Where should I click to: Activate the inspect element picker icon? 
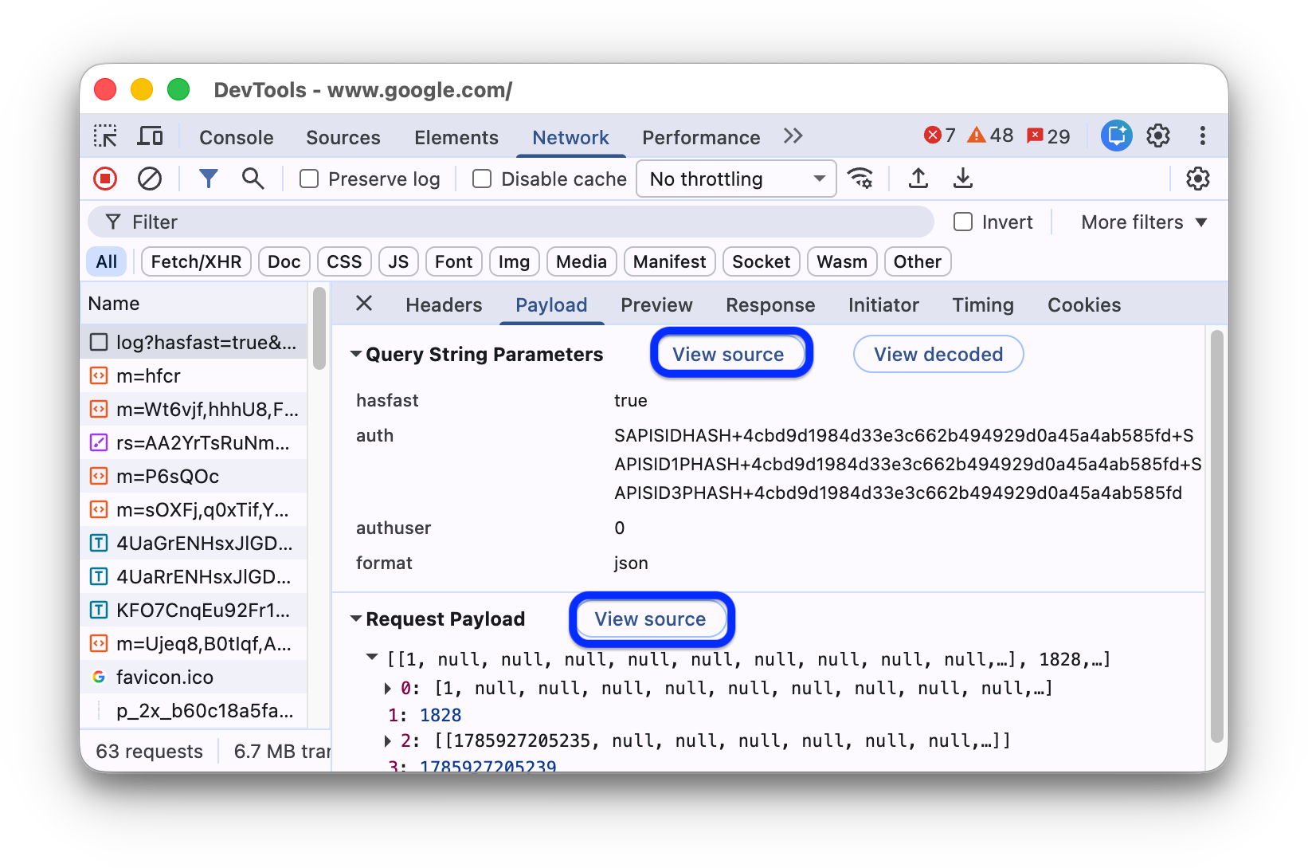point(105,136)
